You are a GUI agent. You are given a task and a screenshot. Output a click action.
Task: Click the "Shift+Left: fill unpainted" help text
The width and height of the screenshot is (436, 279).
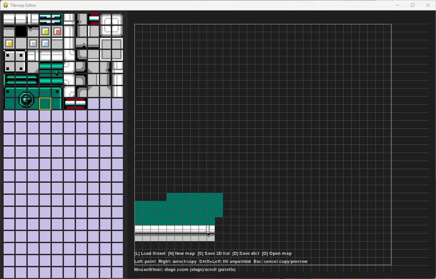point(225,262)
